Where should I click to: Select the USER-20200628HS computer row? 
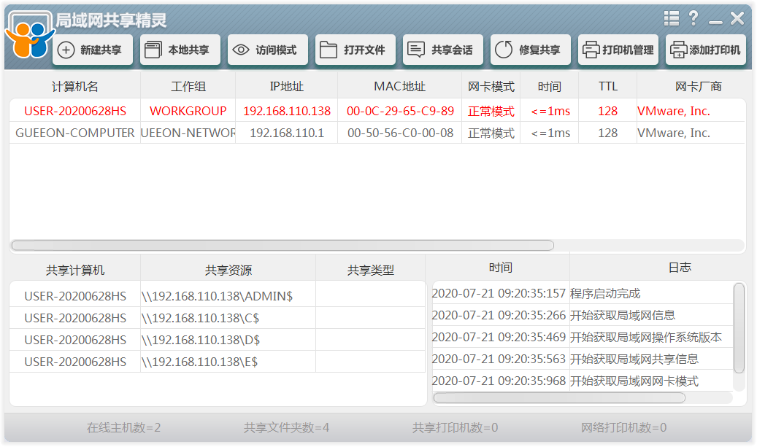coord(74,112)
